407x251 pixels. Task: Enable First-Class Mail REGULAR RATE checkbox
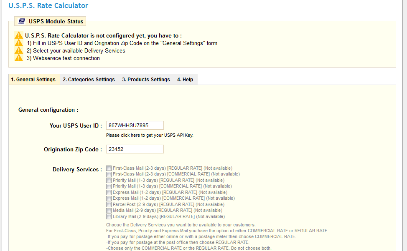pos(109,168)
